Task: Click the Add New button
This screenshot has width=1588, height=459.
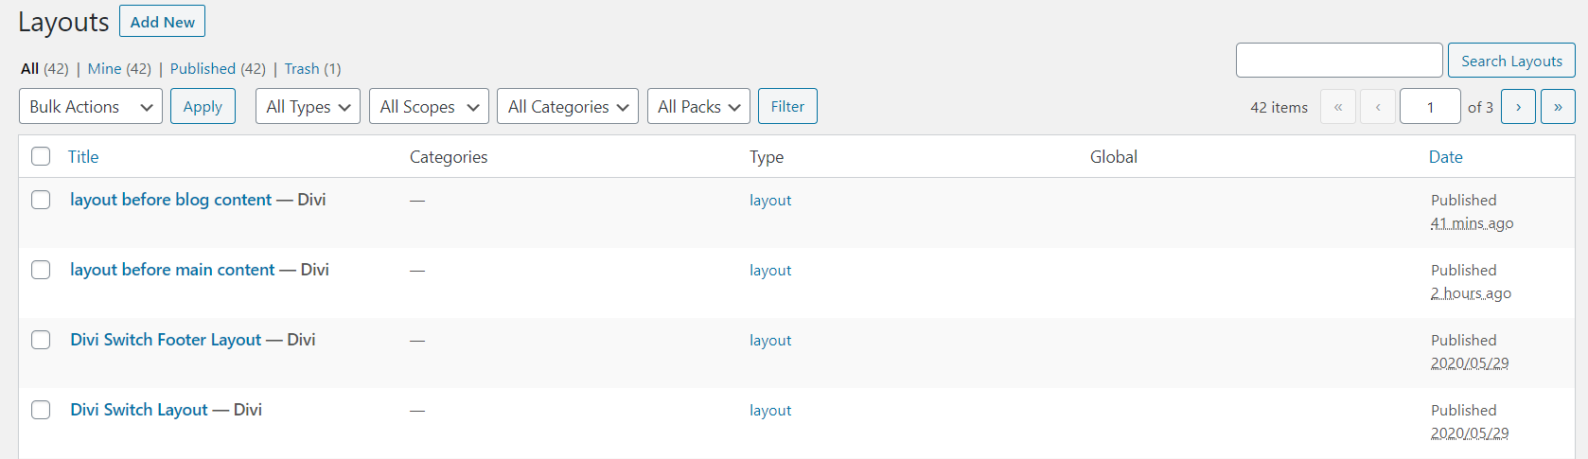Action: point(162,22)
